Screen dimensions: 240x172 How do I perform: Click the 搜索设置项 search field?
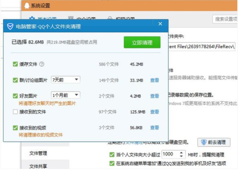pos(225,19)
